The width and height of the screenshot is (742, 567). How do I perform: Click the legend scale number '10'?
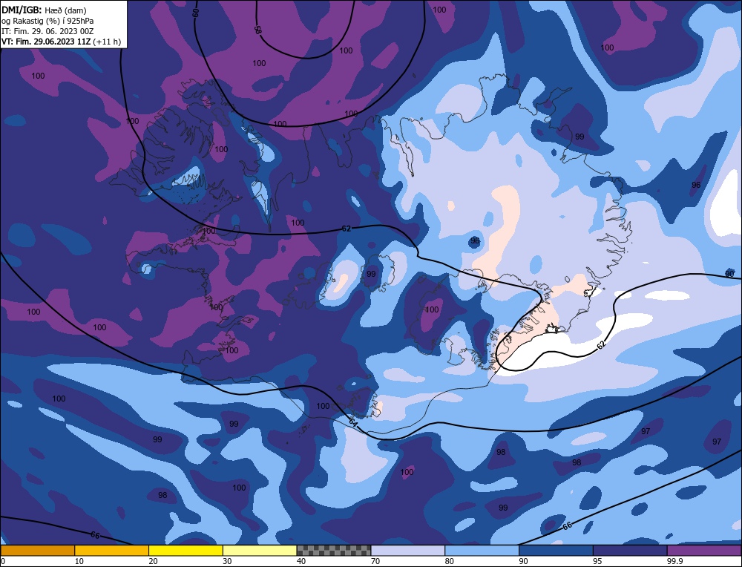79,561
